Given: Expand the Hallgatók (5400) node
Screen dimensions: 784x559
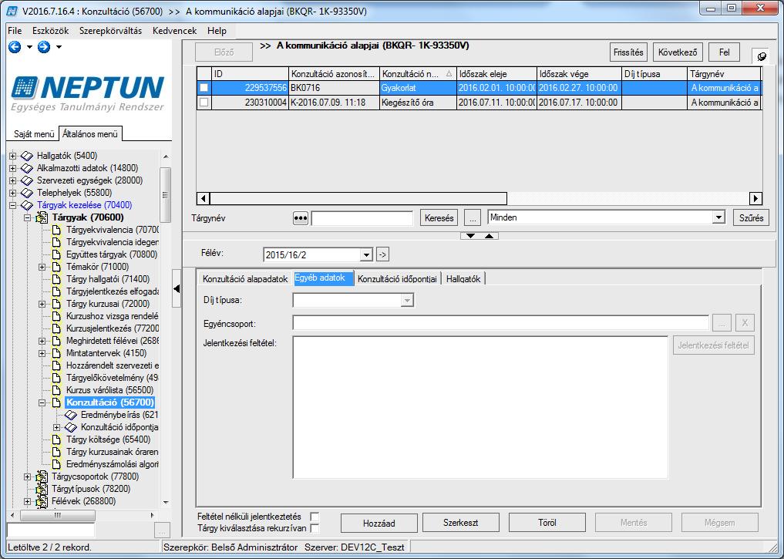Looking at the screenshot, I should 12,156.
